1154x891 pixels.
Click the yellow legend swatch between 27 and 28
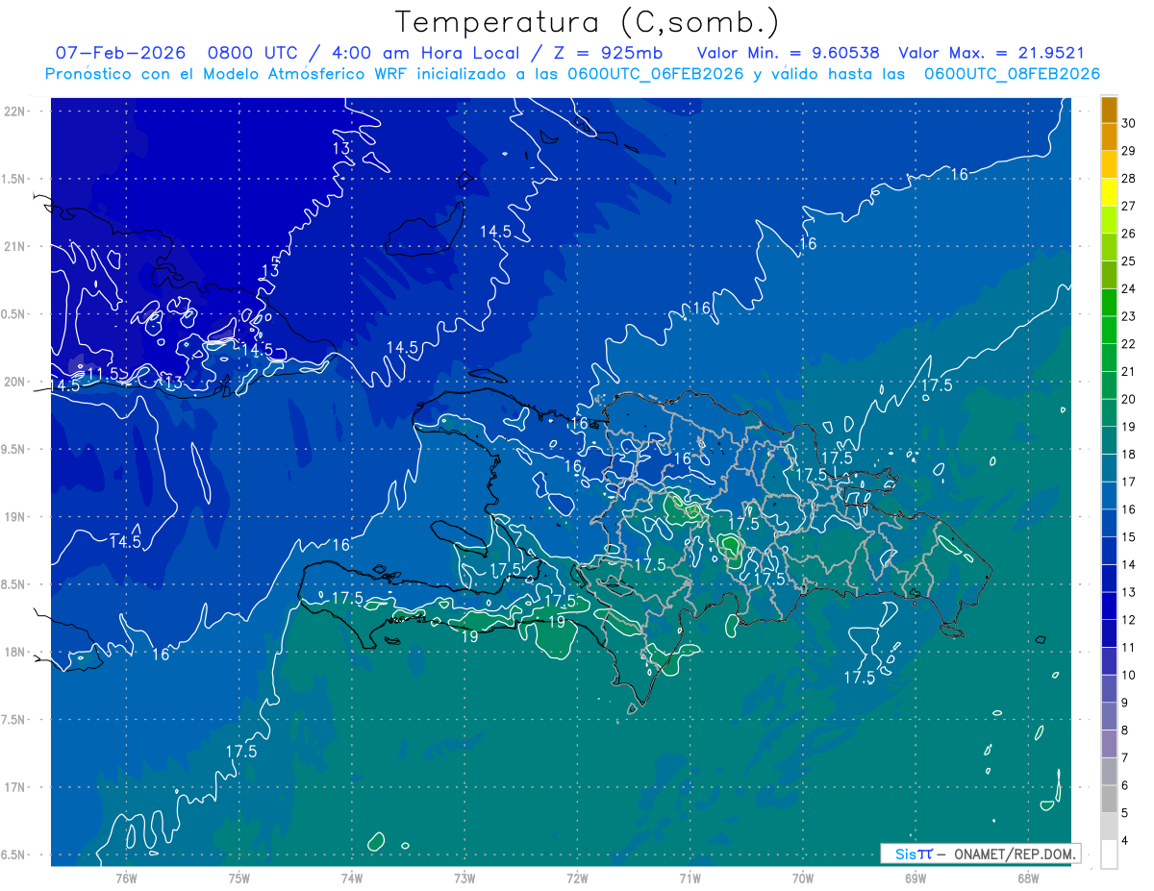1109,191
